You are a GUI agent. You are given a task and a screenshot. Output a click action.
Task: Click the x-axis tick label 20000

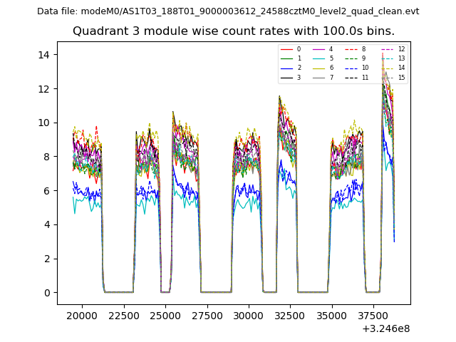81,316
